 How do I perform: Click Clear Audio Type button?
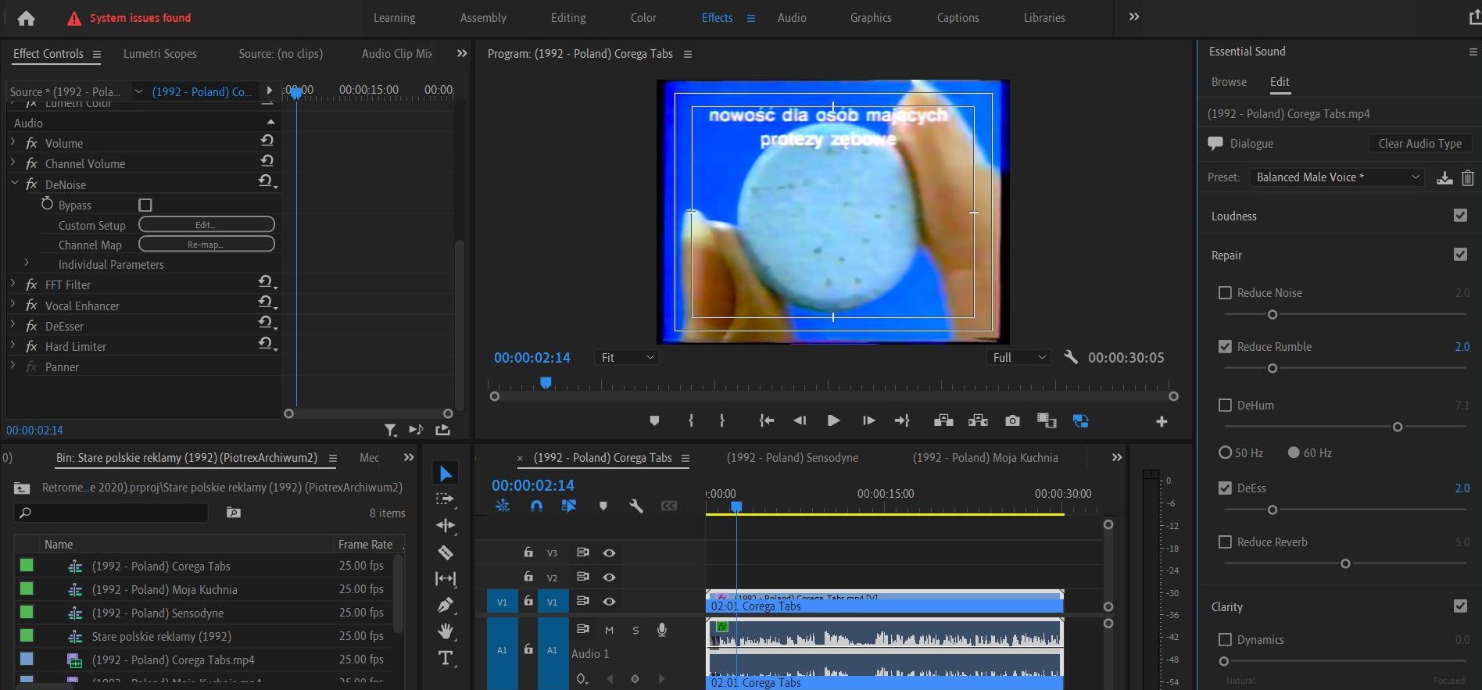1419,143
